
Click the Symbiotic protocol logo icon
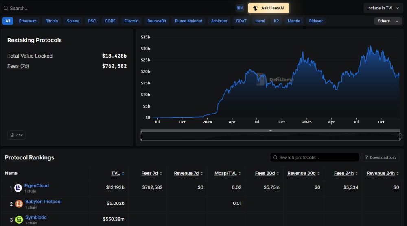pos(19,220)
